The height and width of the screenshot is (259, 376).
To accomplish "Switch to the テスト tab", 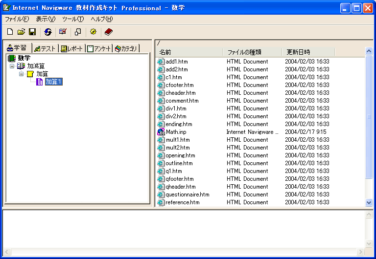I will tap(46, 48).
